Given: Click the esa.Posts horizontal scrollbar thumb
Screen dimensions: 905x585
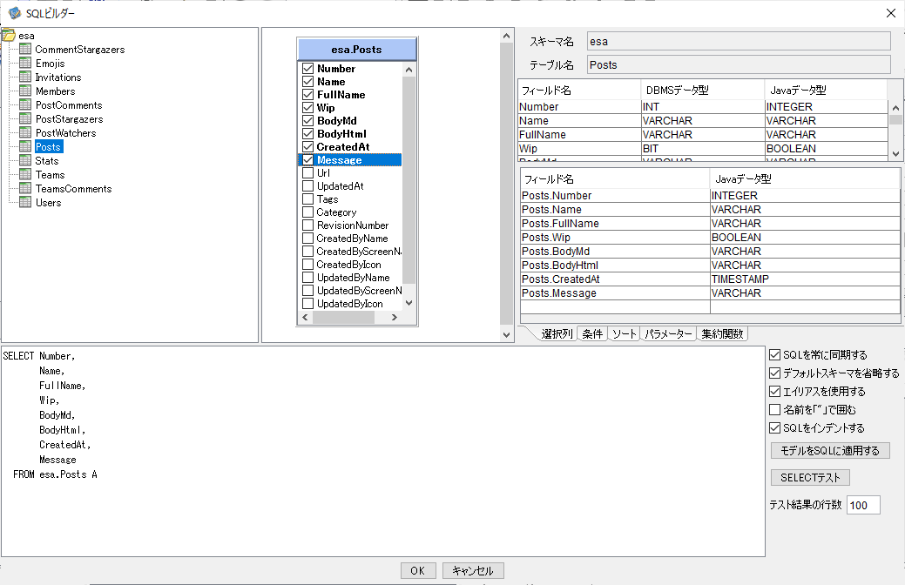Looking at the screenshot, I should coord(343,317).
